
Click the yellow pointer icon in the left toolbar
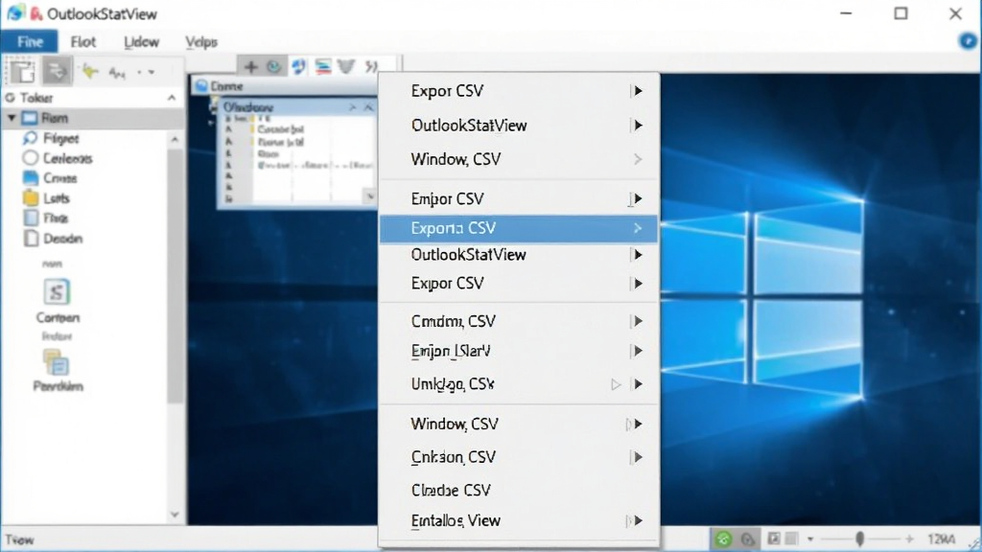90,72
